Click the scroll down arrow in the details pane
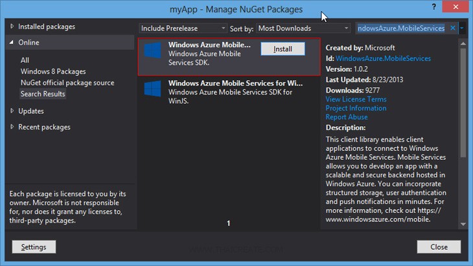473x266 pixels. tap(463, 224)
